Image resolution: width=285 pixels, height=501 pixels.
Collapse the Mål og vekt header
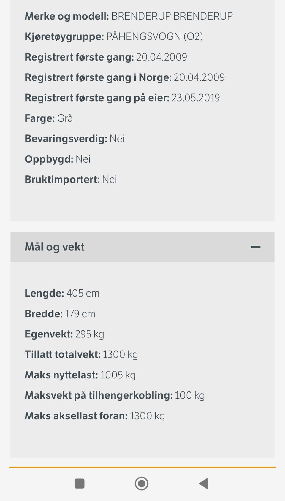tap(55, 247)
